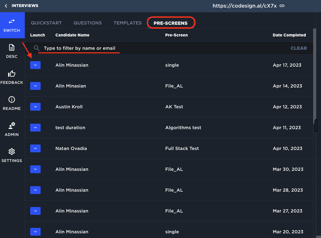This screenshot has height=238, width=321.
Task: Expand launch dropdown for Austin Kroll
Action: (x=35, y=107)
